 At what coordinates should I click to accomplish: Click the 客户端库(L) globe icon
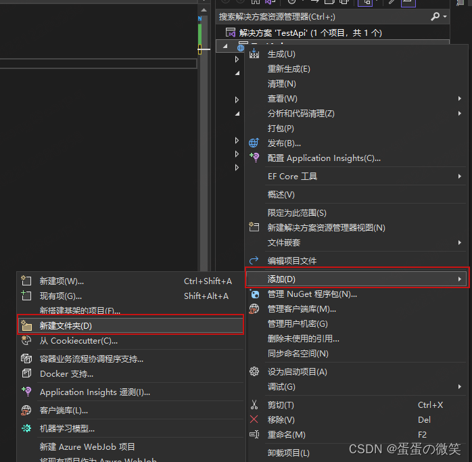pyautogui.click(x=26, y=410)
